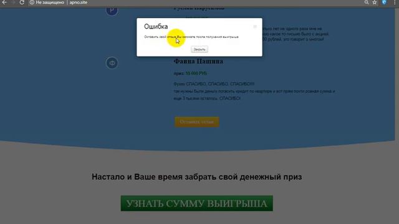399x224 pixels.
Task: Select the apno.site address bar text
Action: (x=79, y=2)
